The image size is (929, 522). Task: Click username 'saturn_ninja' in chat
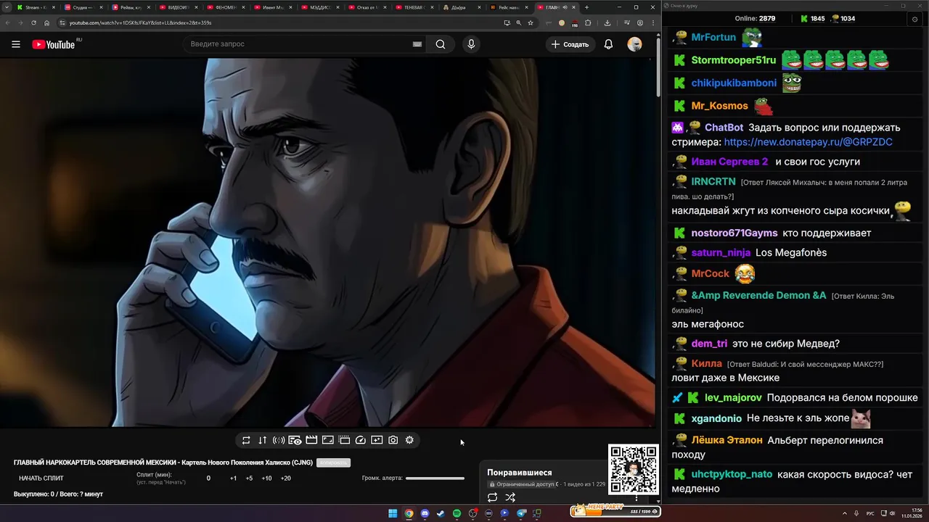click(x=721, y=252)
